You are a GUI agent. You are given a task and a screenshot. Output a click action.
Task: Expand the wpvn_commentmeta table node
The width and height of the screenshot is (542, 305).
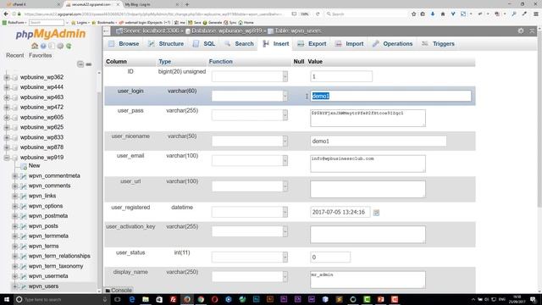click(15, 176)
